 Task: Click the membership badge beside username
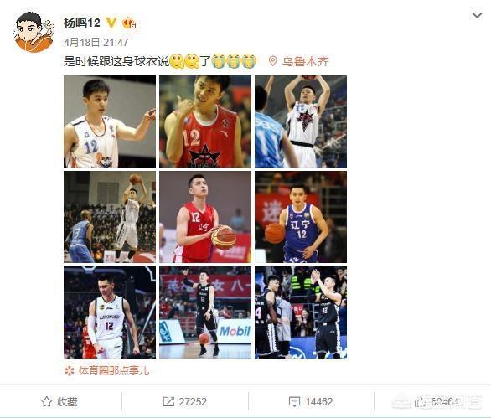point(129,23)
